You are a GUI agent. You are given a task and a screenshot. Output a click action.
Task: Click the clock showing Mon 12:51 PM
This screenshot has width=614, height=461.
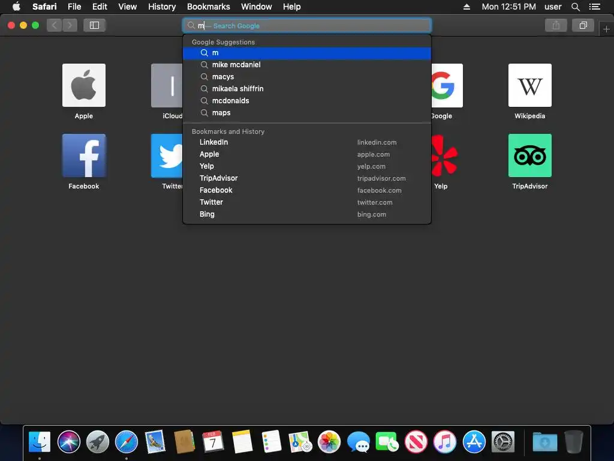[508, 7]
